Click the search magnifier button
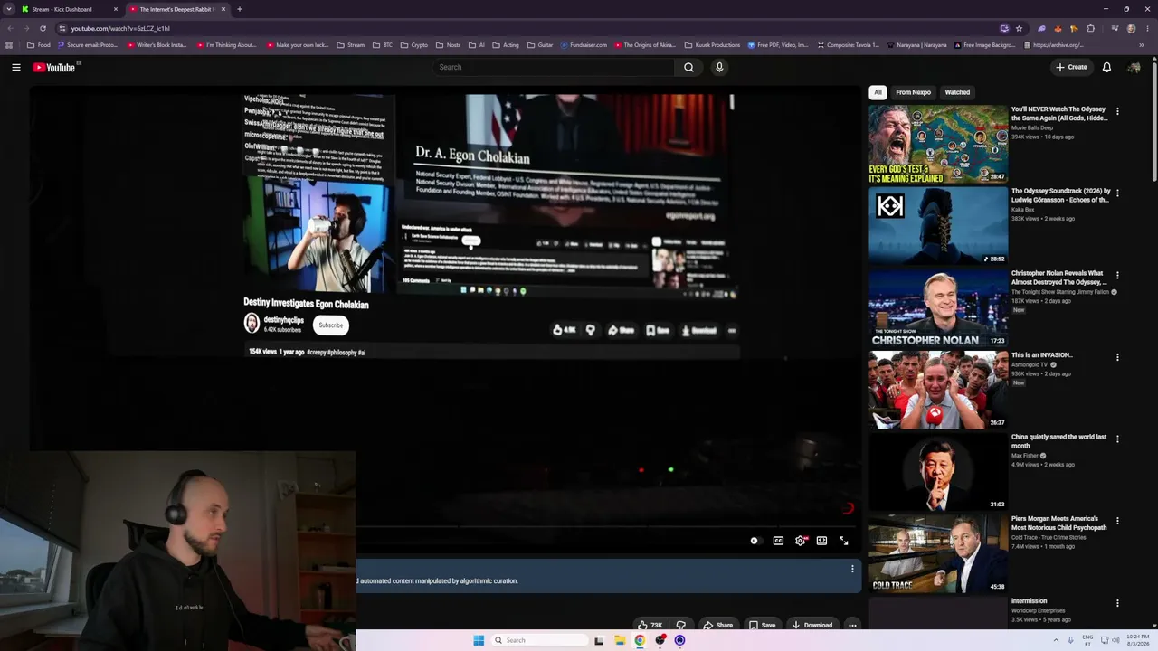This screenshot has width=1158, height=651. coord(688,67)
